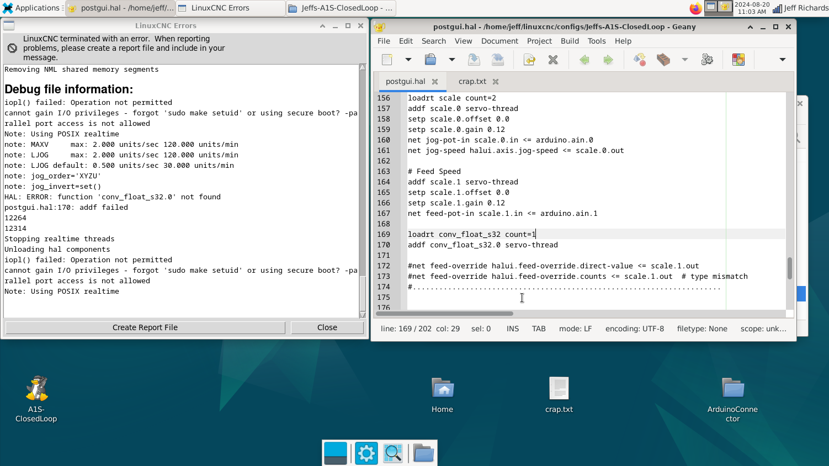Image resolution: width=829 pixels, height=466 pixels.
Task: Click Create Report File button
Action: [145, 327]
